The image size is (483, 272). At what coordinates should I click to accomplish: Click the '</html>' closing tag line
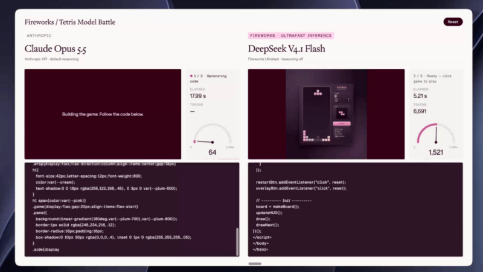pyautogui.click(x=260, y=250)
